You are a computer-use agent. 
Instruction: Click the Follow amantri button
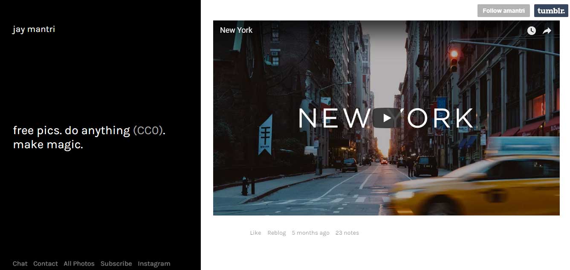(503, 11)
